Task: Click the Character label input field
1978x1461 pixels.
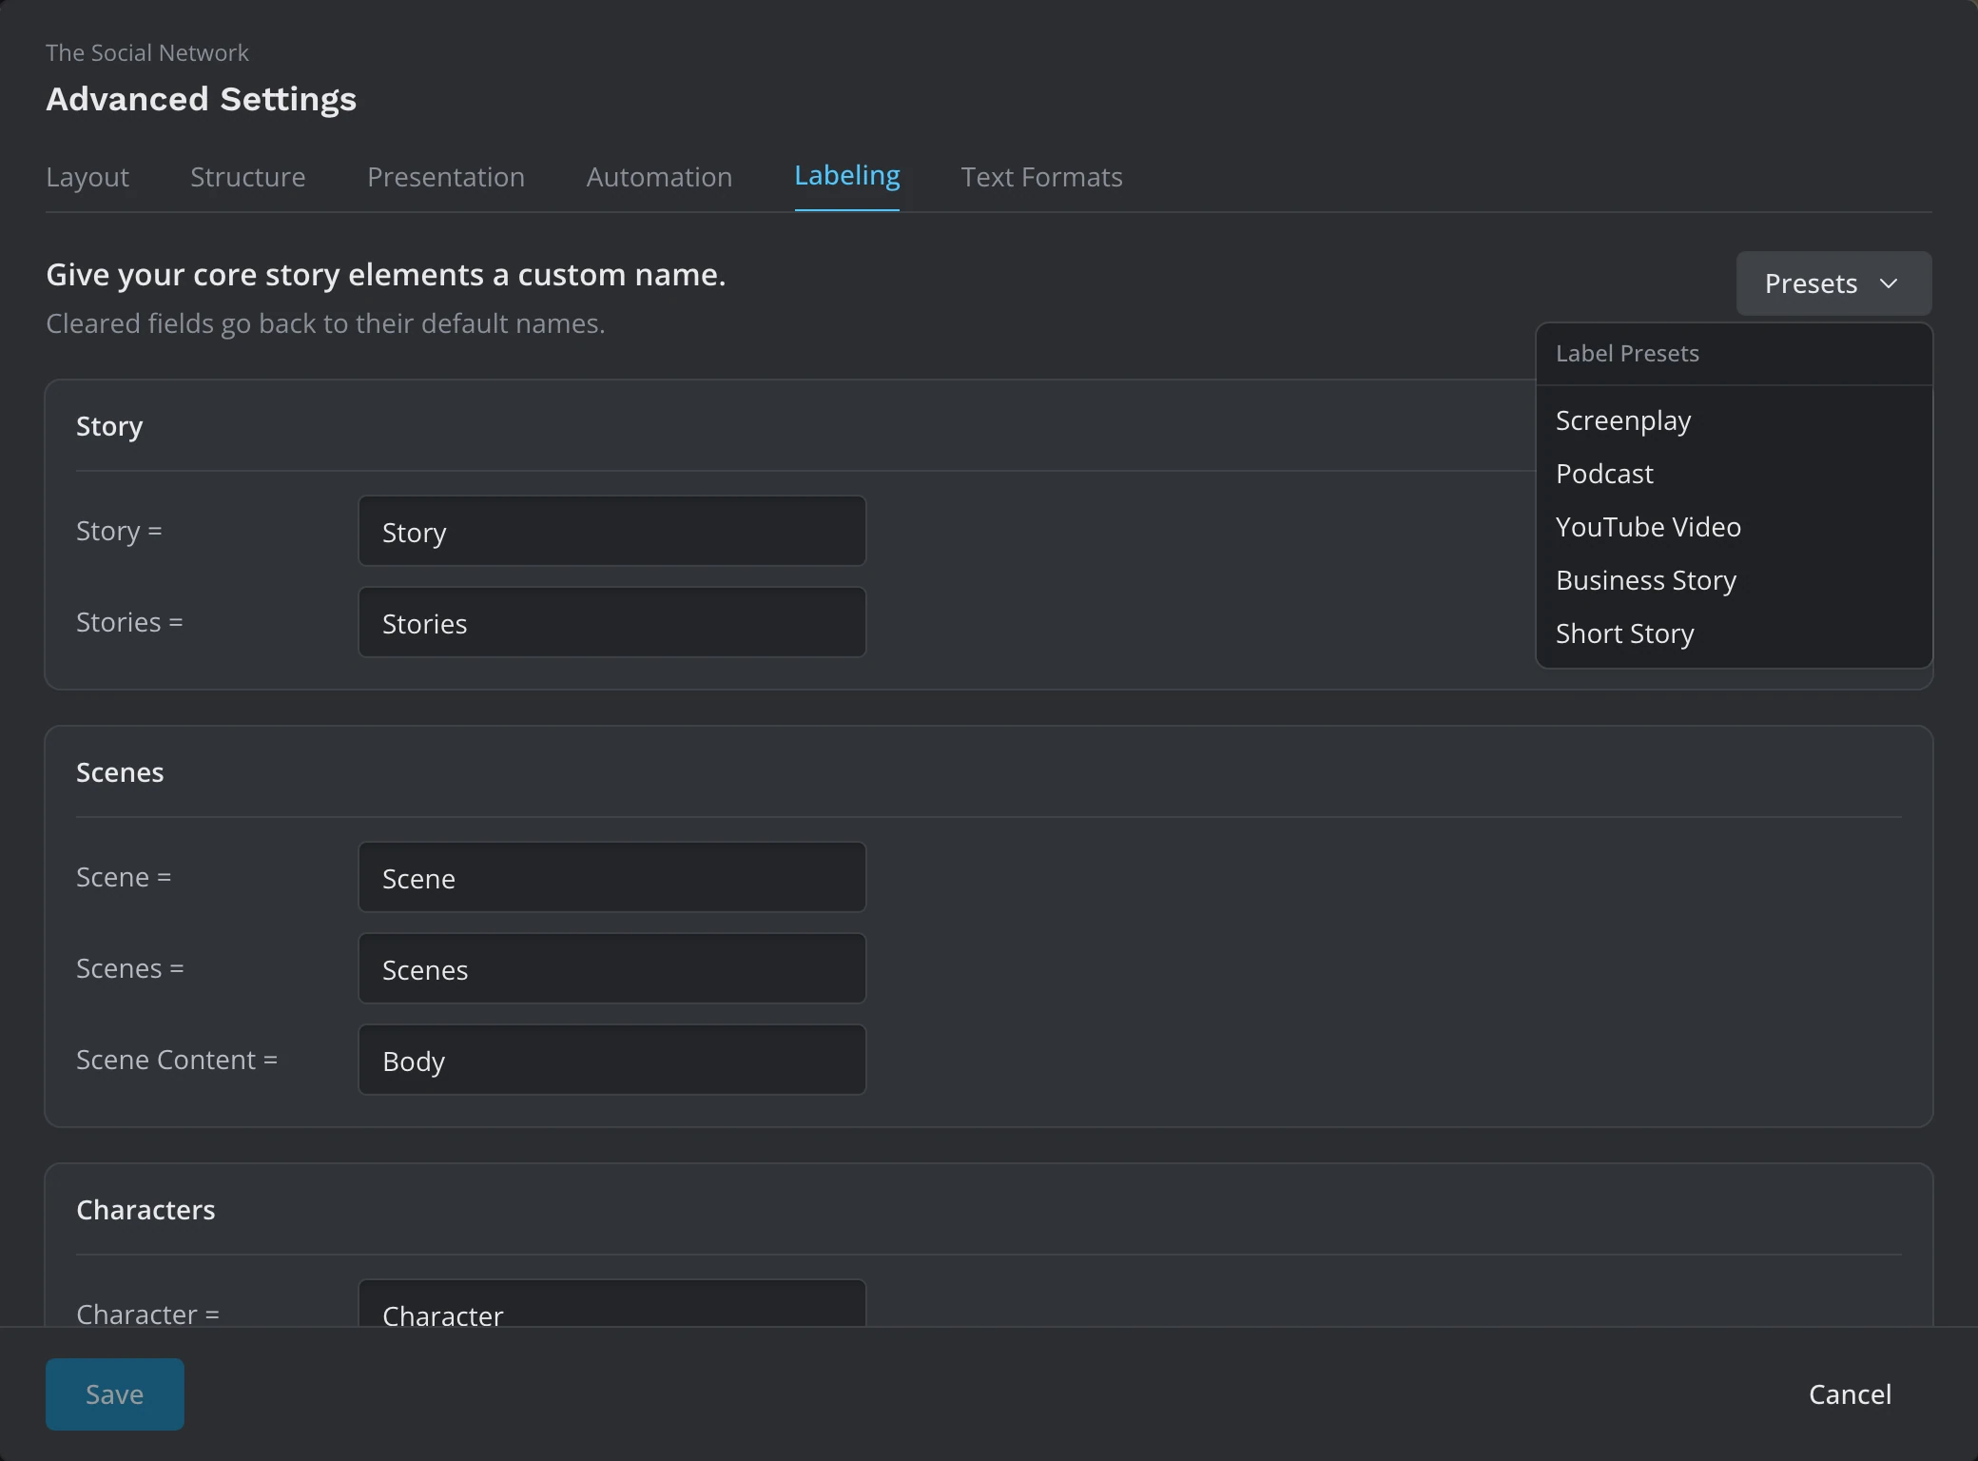Action: [x=611, y=1304]
